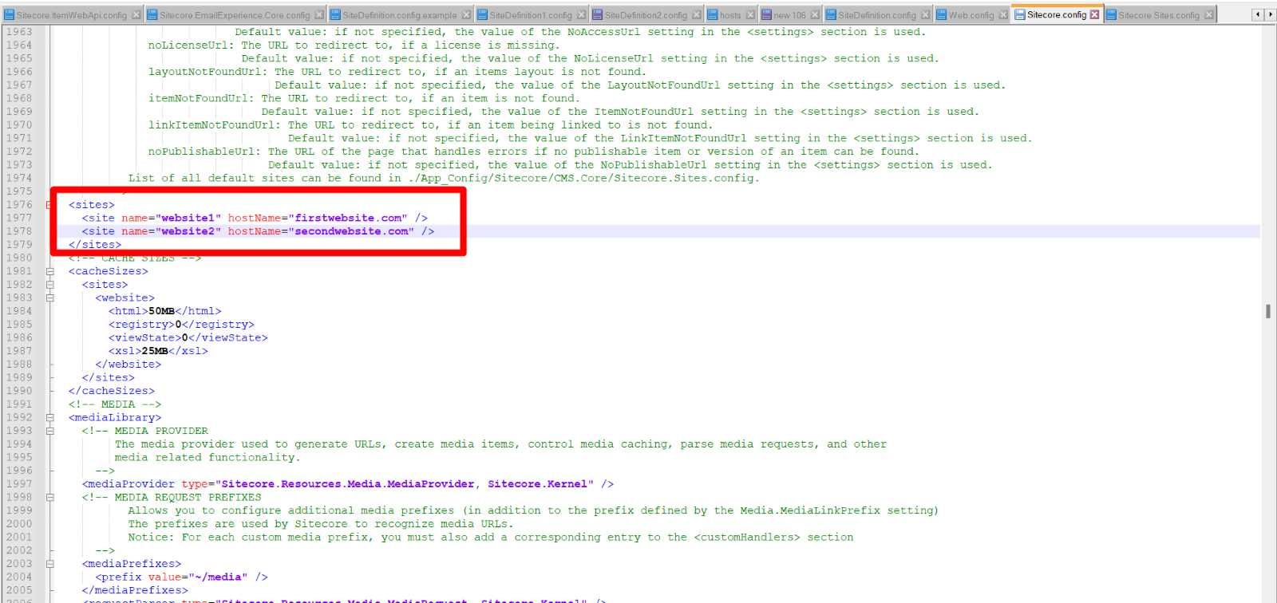The image size is (1277, 603).
Task: Click the disk icon on Sitecore.Sites.config tab
Action: point(1112,14)
